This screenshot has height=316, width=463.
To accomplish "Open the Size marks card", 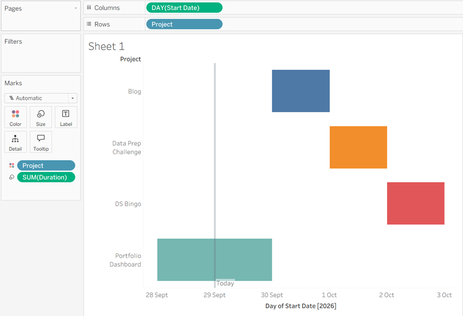I will (41, 117).
